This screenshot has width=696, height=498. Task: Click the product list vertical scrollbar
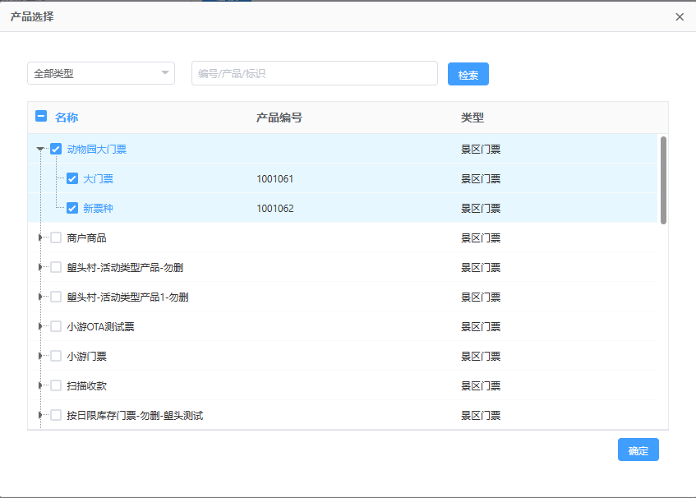(x=663, y=181)
